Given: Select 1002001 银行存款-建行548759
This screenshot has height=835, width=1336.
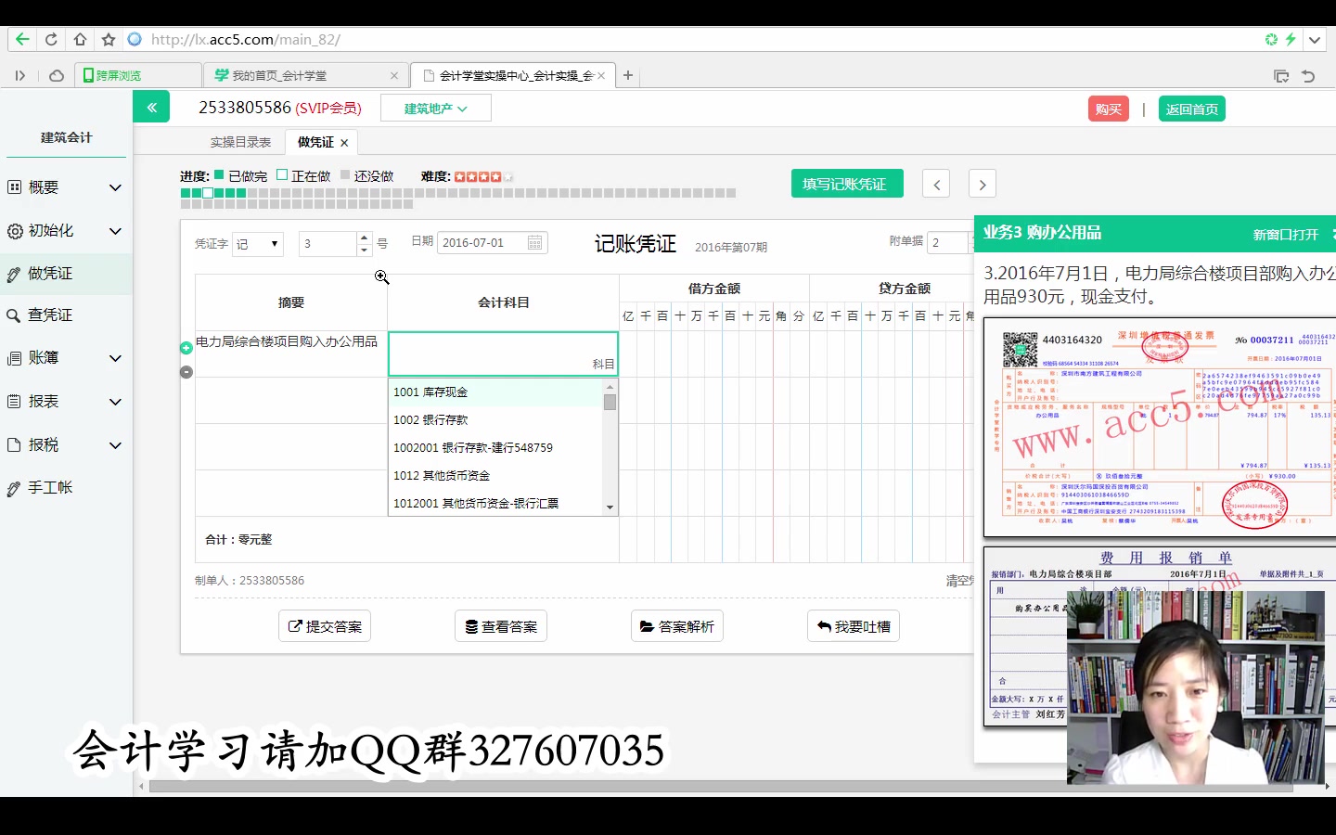Looking at the screenshot, I should click(x=495, y=448).
